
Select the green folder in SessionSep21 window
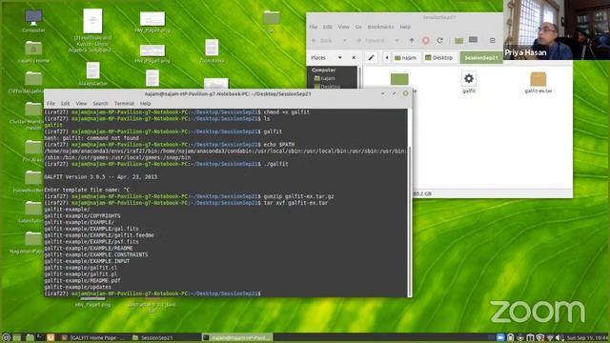click(399, 79)
